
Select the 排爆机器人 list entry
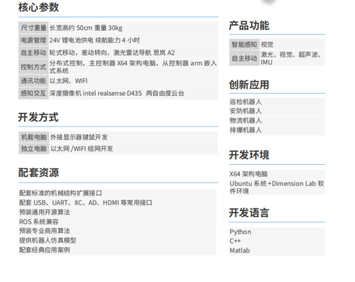click(245, 130)
